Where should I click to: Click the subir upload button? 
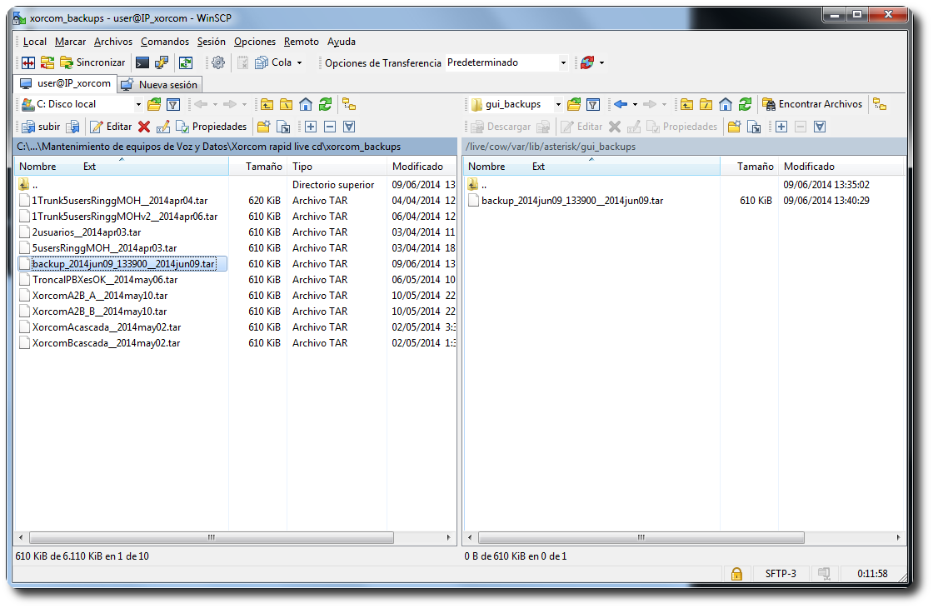coord(41,127)
